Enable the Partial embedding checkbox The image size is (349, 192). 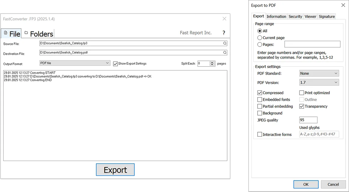coord(259,106)
